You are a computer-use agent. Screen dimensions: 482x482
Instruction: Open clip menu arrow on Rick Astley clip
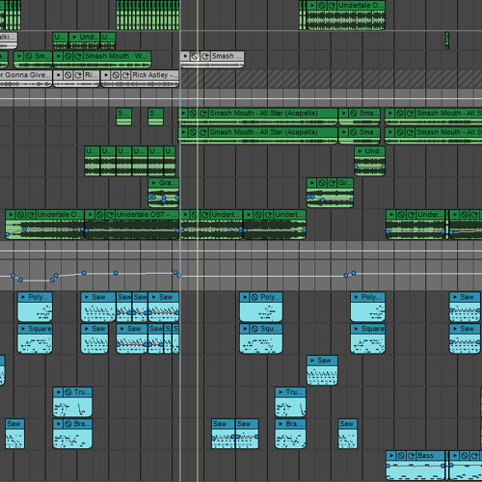[x=106, y=75]
